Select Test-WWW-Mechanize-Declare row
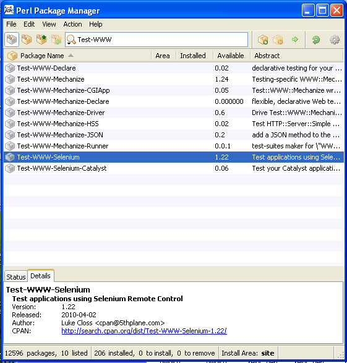Image resolution: width=347 pixels, height=363 pixels. coord(174,101)
